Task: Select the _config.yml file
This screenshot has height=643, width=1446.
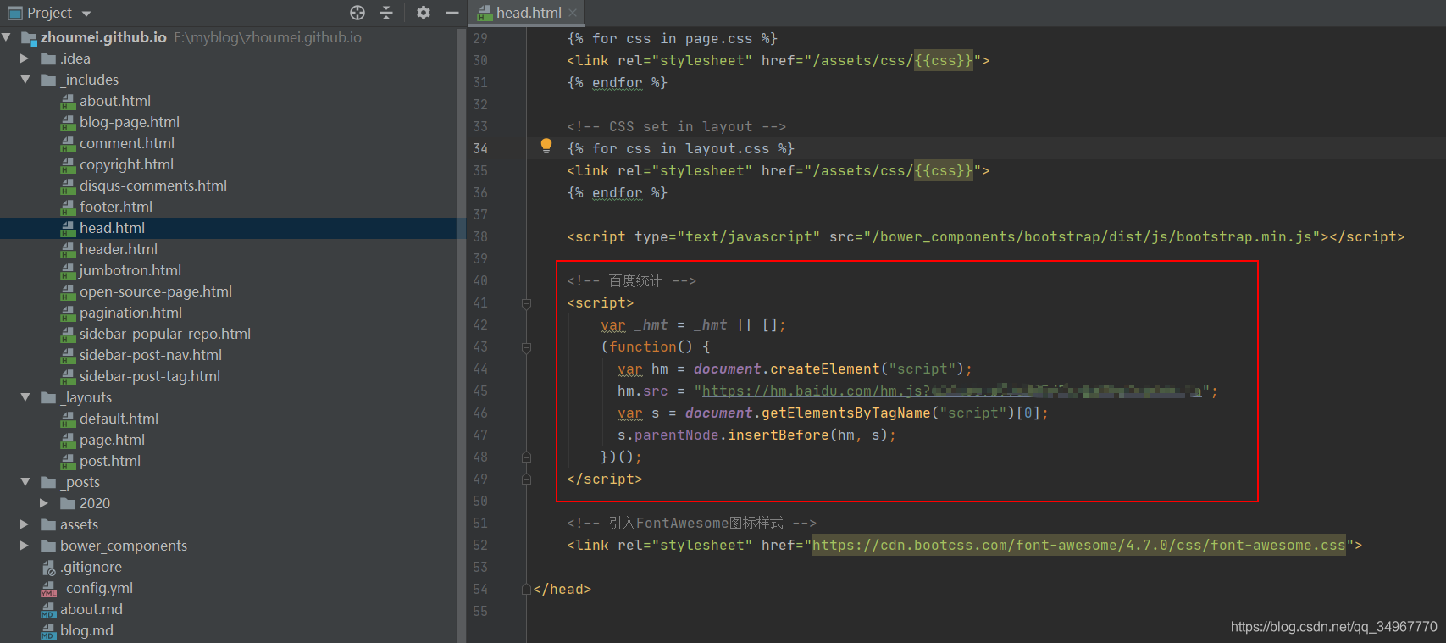Action: tap(97, 588)
